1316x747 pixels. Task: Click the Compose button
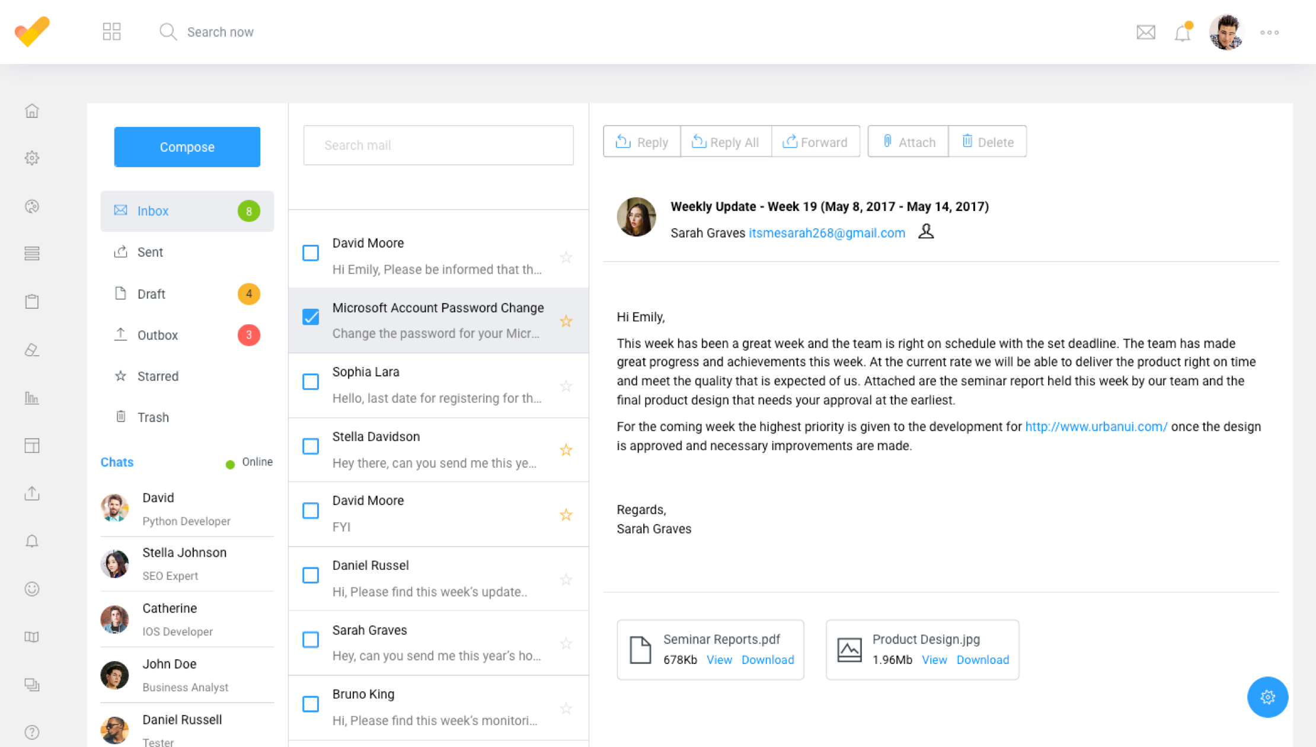[x=187, y=147]
